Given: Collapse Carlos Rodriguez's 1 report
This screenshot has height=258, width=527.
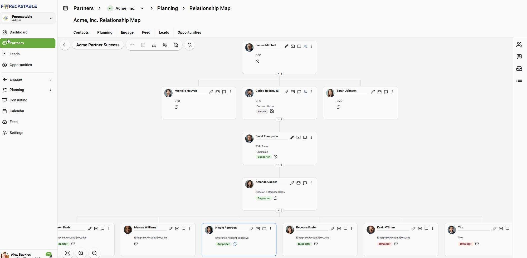Looking at the screenshot, I should 280,119.
